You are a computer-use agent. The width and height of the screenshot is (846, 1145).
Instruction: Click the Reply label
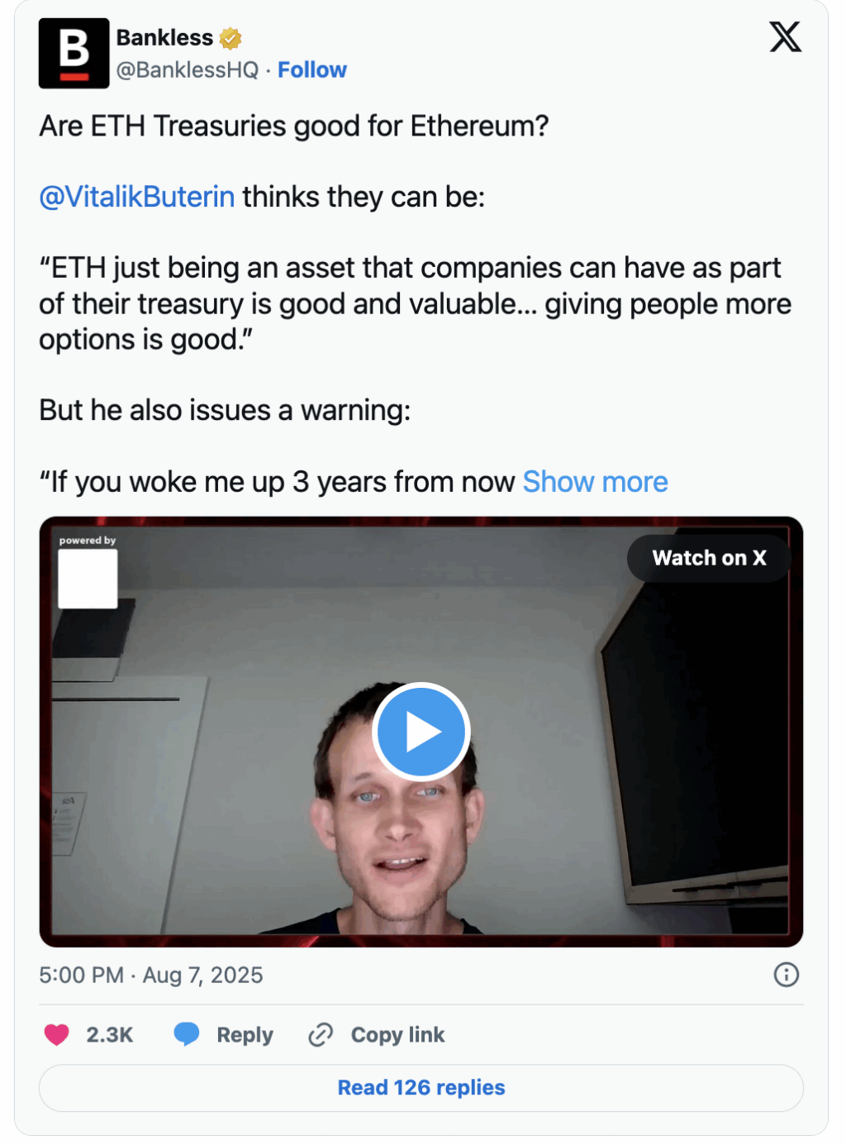(245, 1035)
